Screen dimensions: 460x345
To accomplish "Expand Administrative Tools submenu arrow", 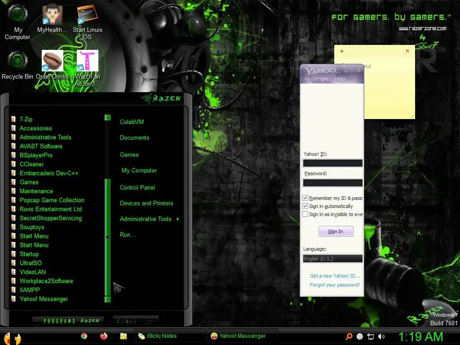I will [x=178, y=219].
